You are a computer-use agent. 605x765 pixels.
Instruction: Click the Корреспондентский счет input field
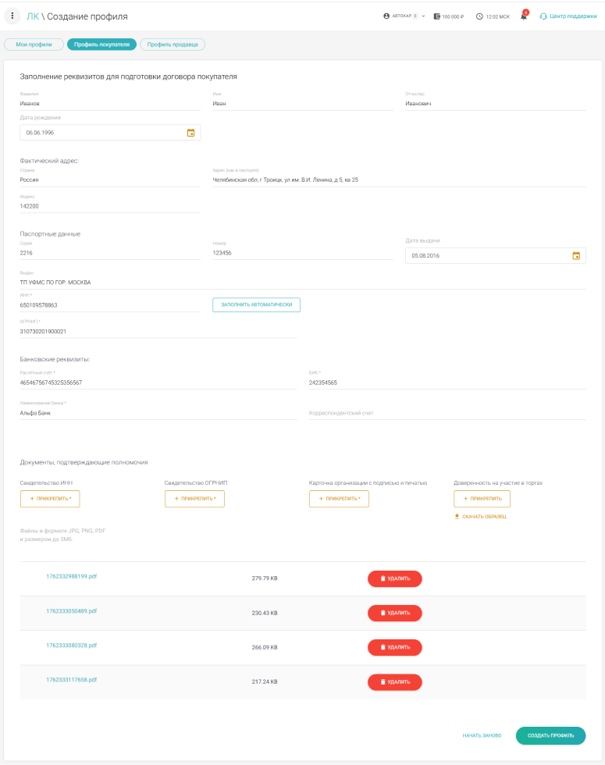click(x=447, y=413)
